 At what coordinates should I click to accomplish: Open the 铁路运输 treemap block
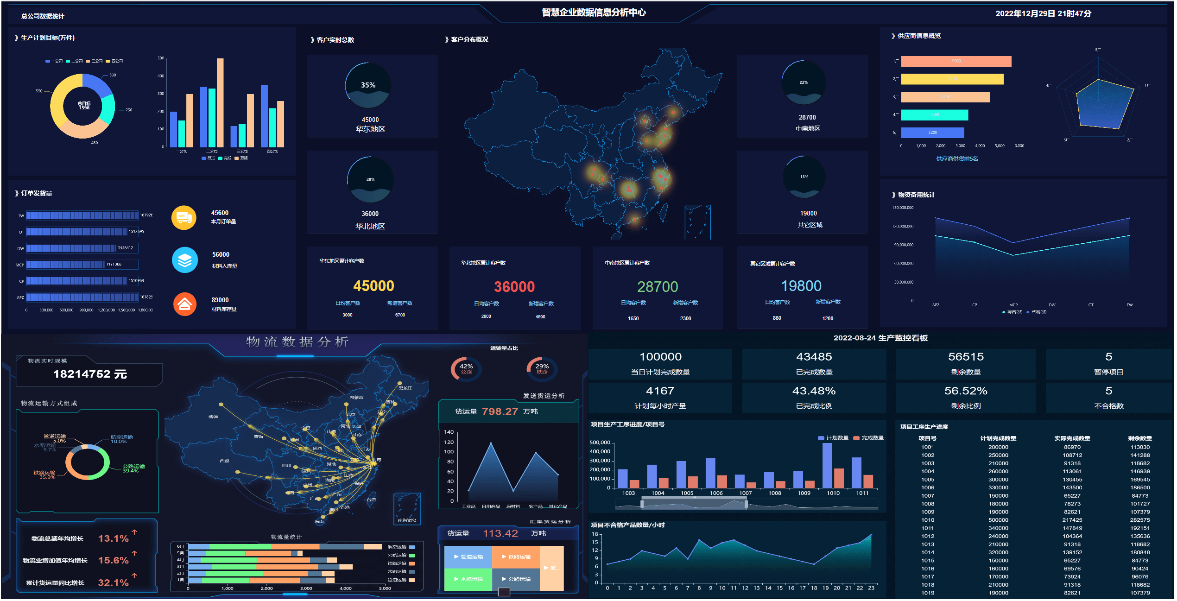pos(516,557)
